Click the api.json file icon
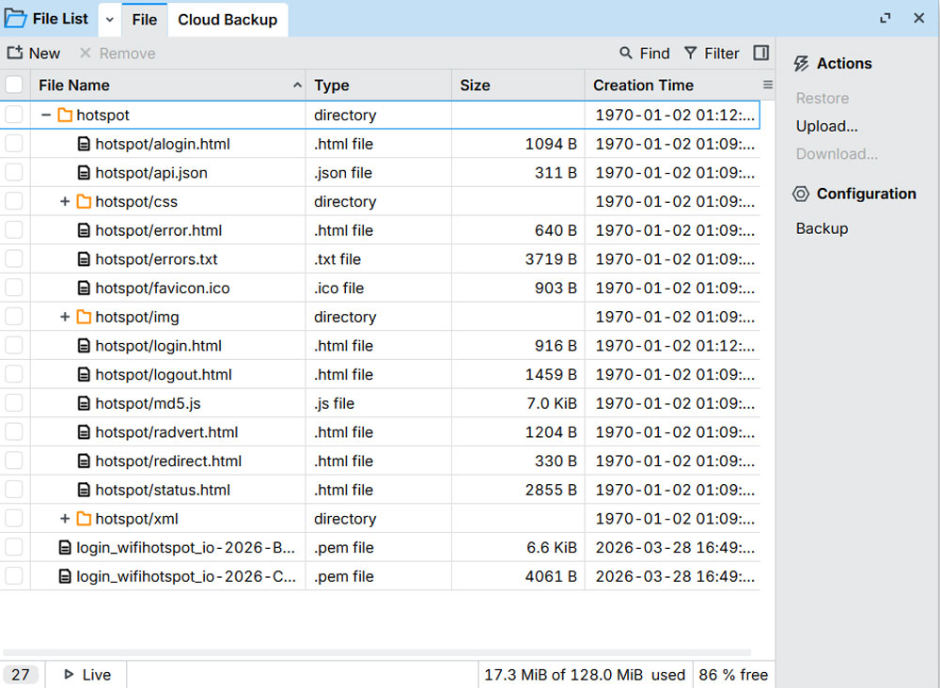 [84, 173]
